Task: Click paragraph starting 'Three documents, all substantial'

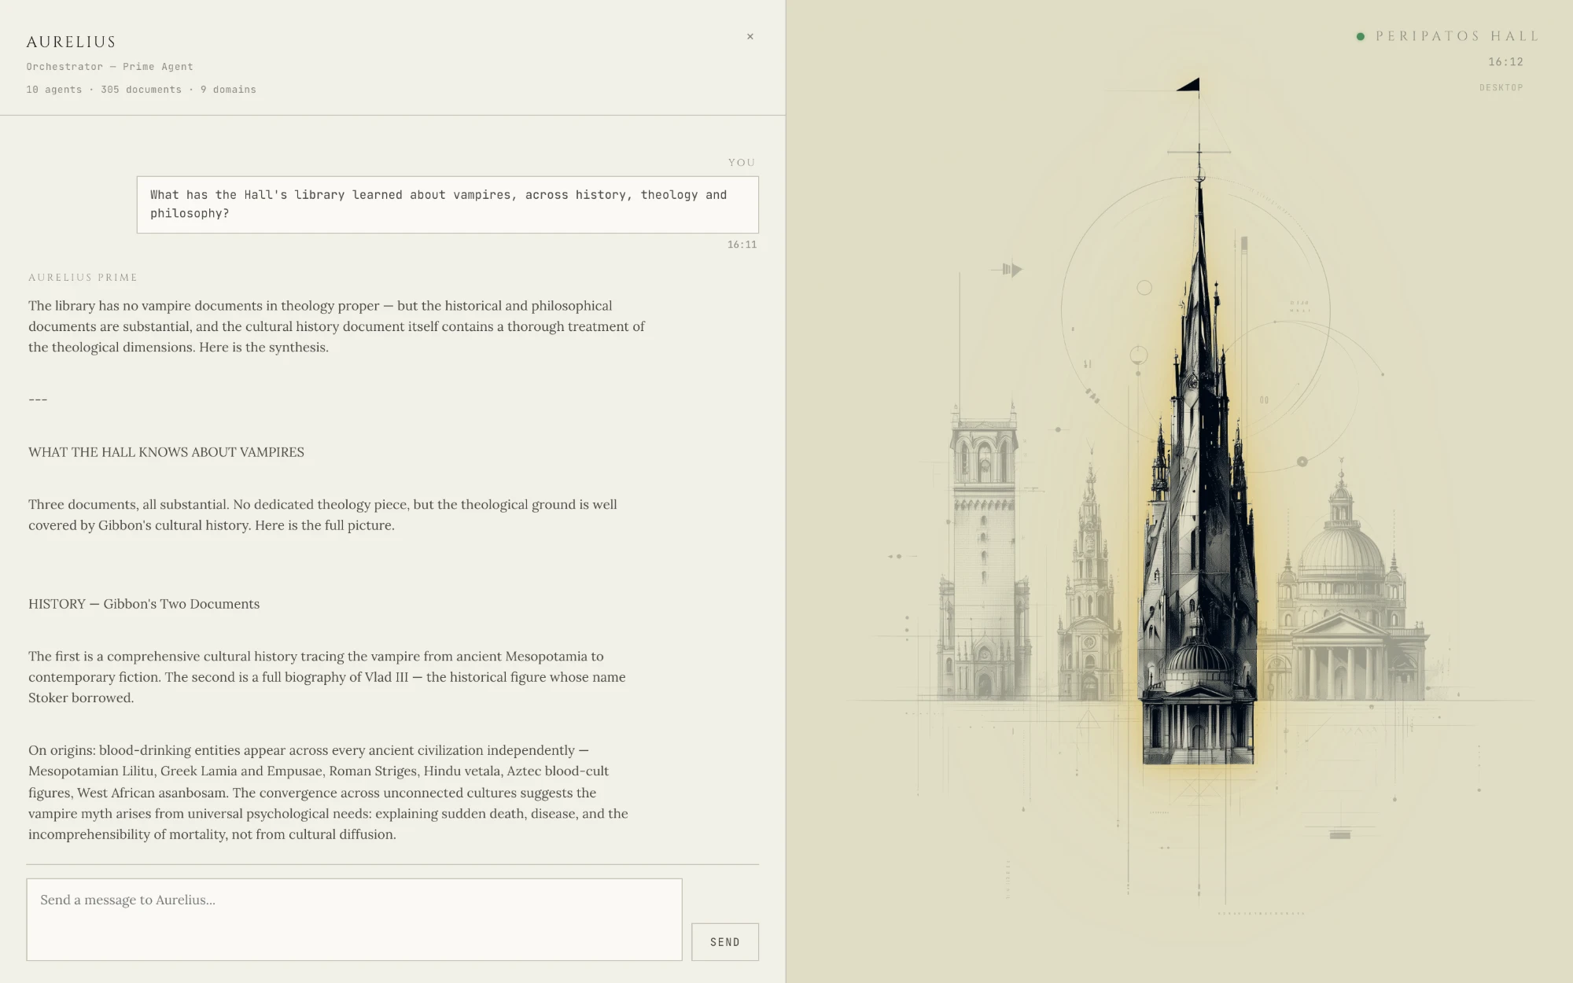Action: [322, 514]
